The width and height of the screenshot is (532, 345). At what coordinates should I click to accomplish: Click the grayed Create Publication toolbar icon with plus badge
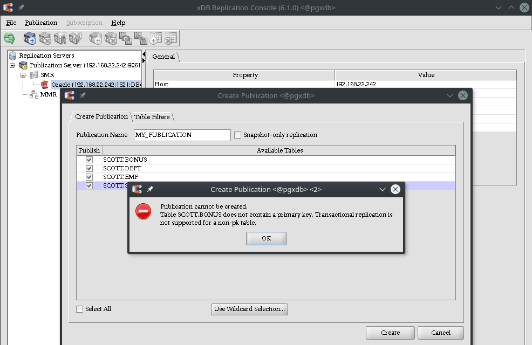click(96, 38)
